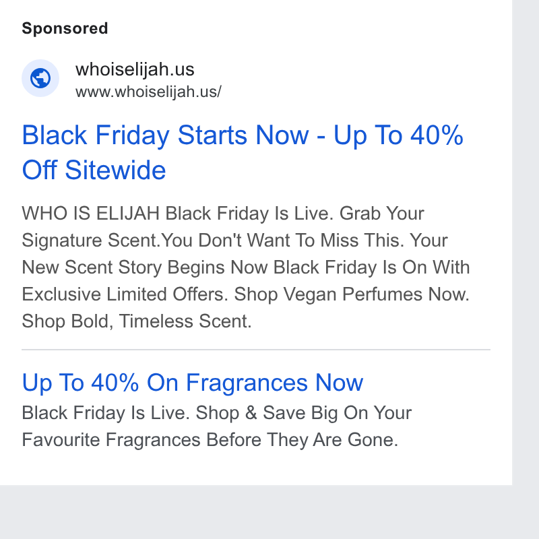Select the 'Up To 40%' headline text
This screenshot has width=539, height=539.
click(398, 135)
